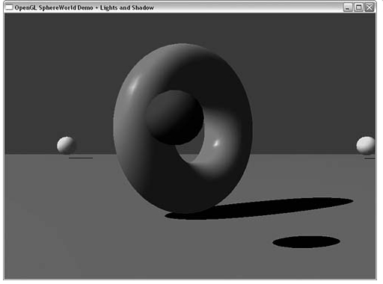The image size is (383, 284).
Task: Click the "OpenGL SphereWorld Demo" title text
Action: (54, 7)
